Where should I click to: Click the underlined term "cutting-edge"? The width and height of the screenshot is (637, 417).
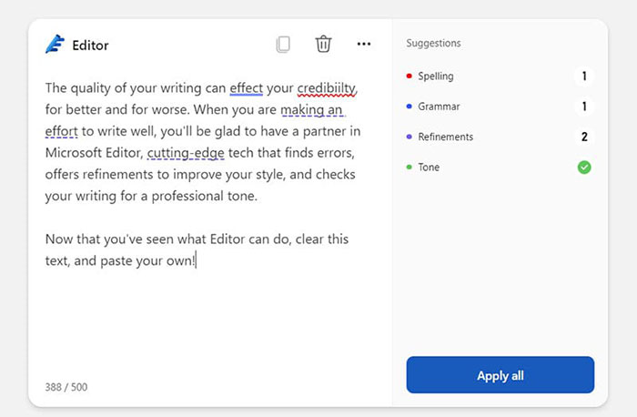185,153
